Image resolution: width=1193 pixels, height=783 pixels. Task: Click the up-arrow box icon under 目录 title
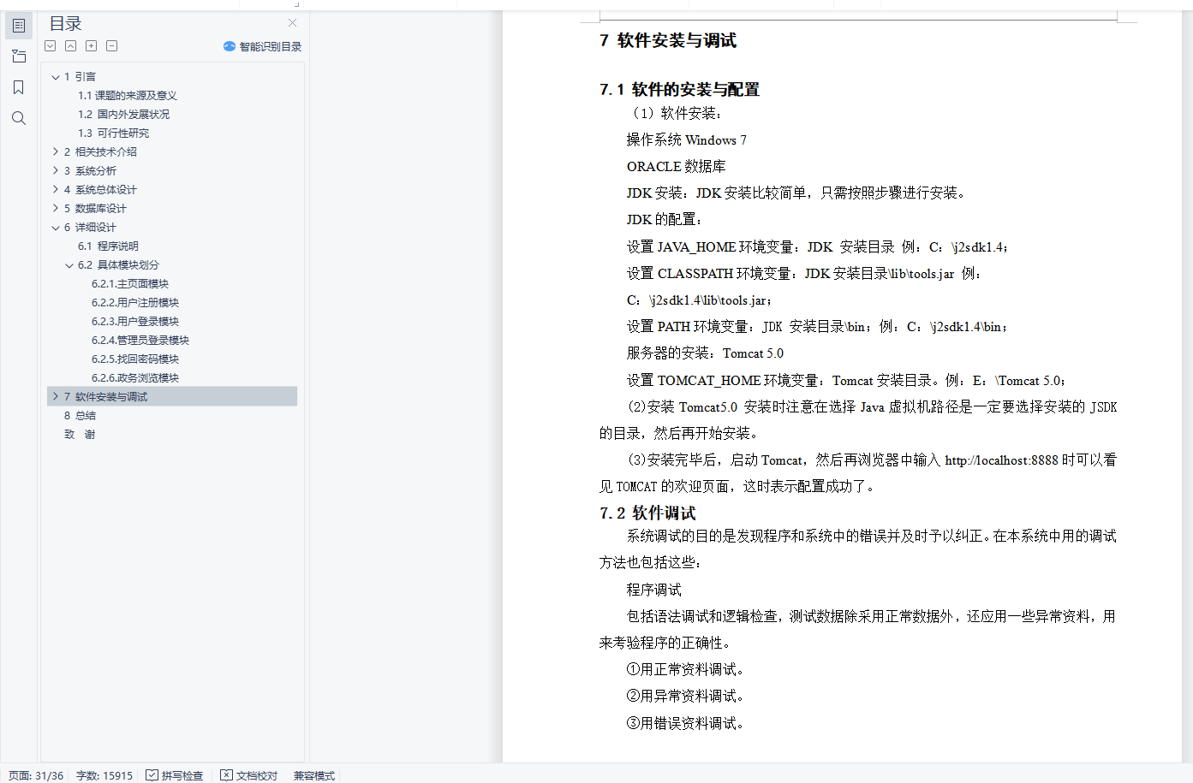(71, 46)
